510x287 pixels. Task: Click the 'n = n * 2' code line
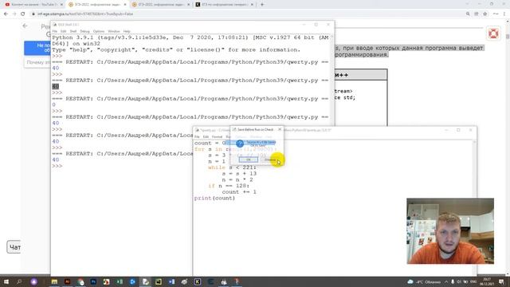(x=237, y=179)
